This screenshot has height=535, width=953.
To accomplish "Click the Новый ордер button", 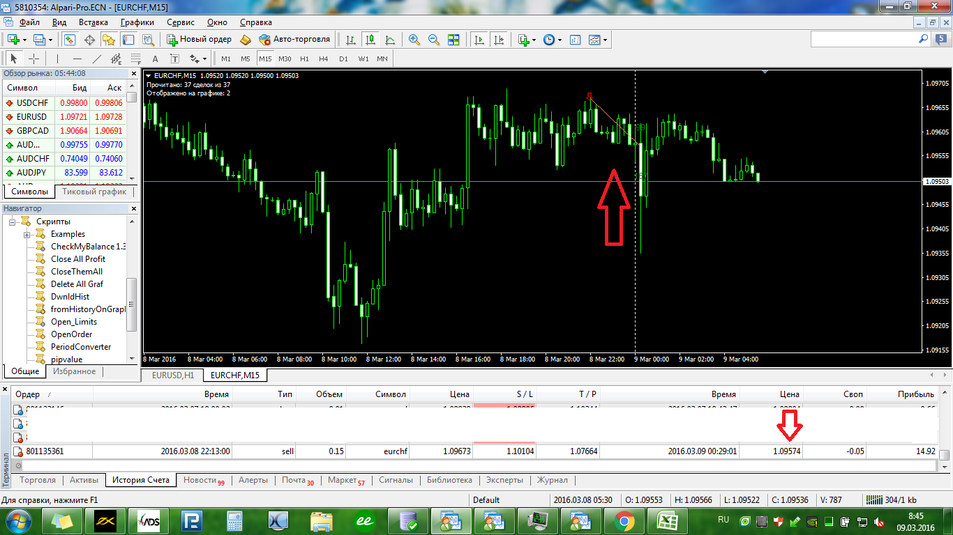I will coord(200,40).
